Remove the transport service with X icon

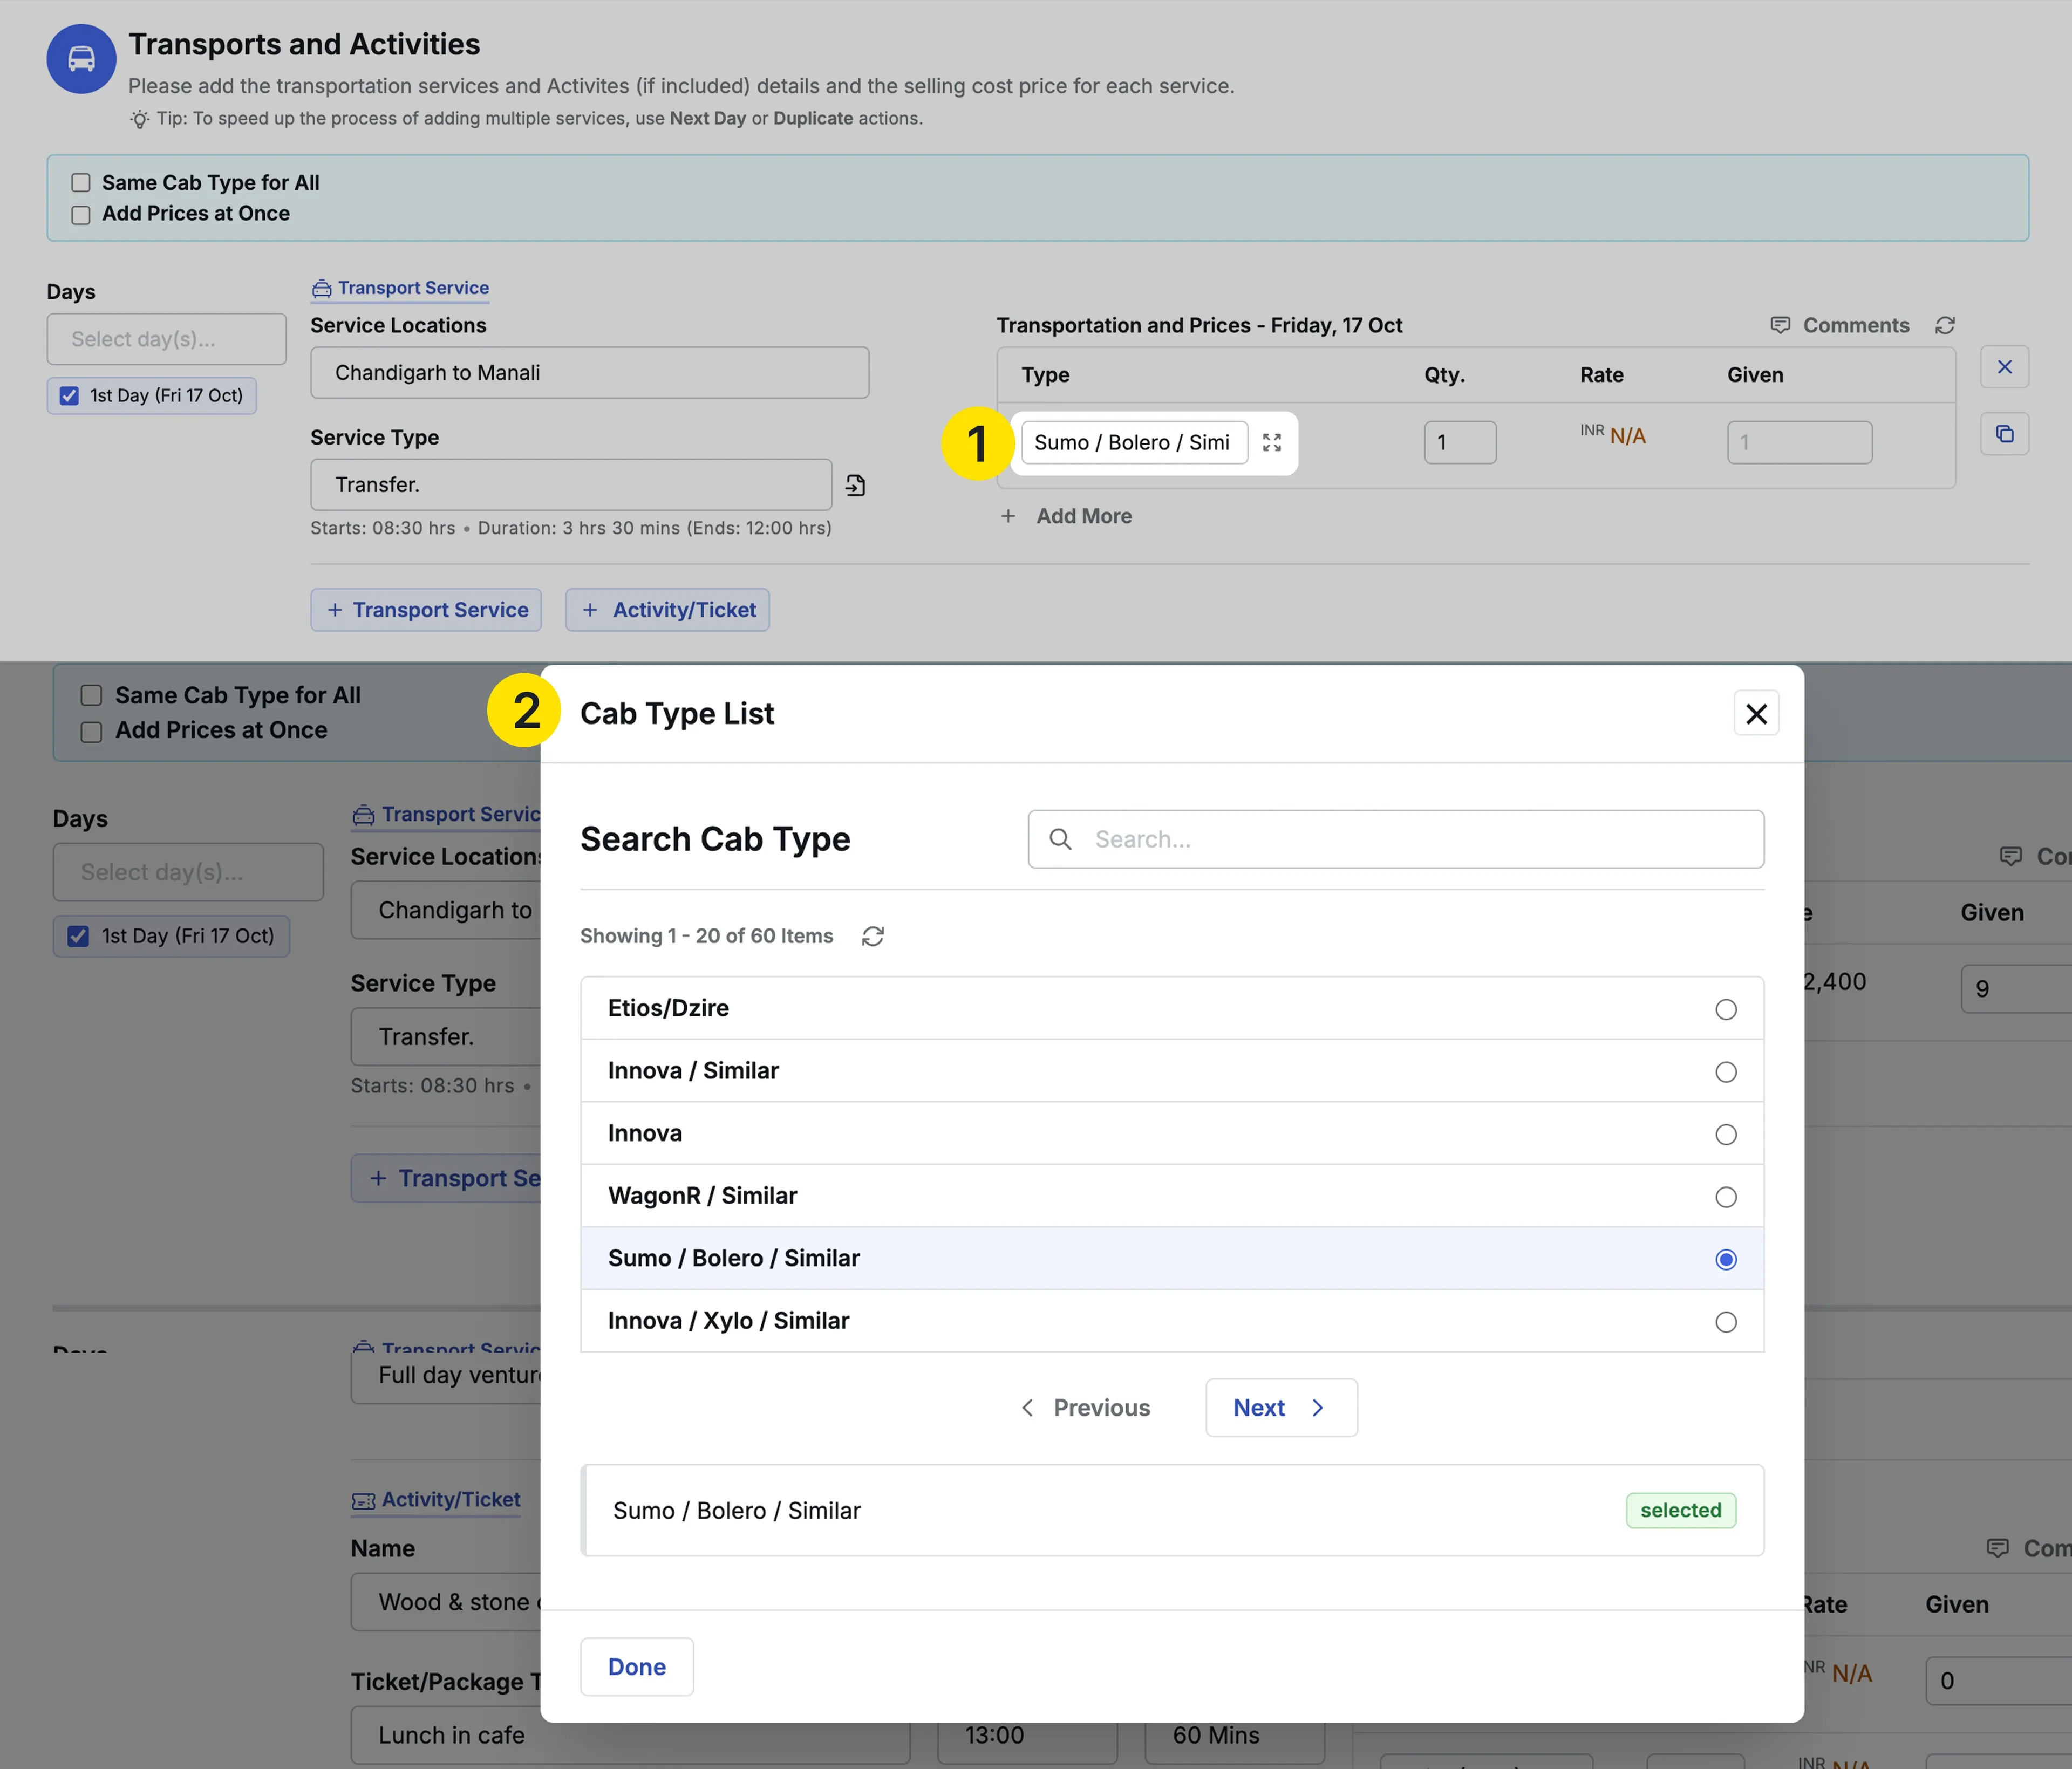(2004, 367)
